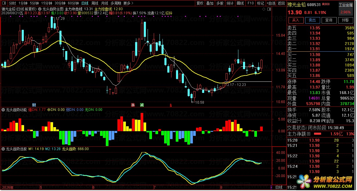Click the 涨停 limit-up price 14.40
The image size is (357, 191).
coord(315,82)
